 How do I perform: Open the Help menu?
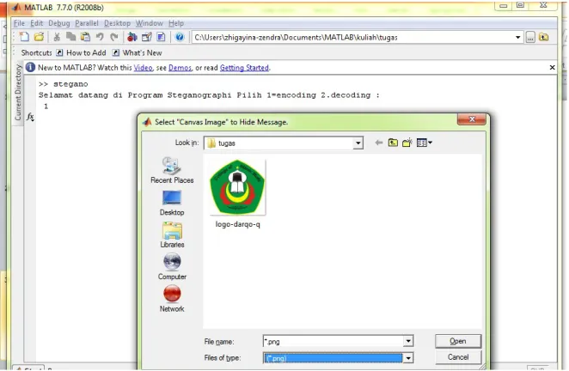176,23
